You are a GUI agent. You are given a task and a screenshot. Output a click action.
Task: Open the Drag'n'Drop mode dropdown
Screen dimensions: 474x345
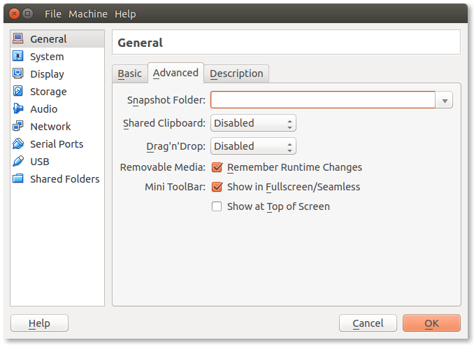point(253,146)
